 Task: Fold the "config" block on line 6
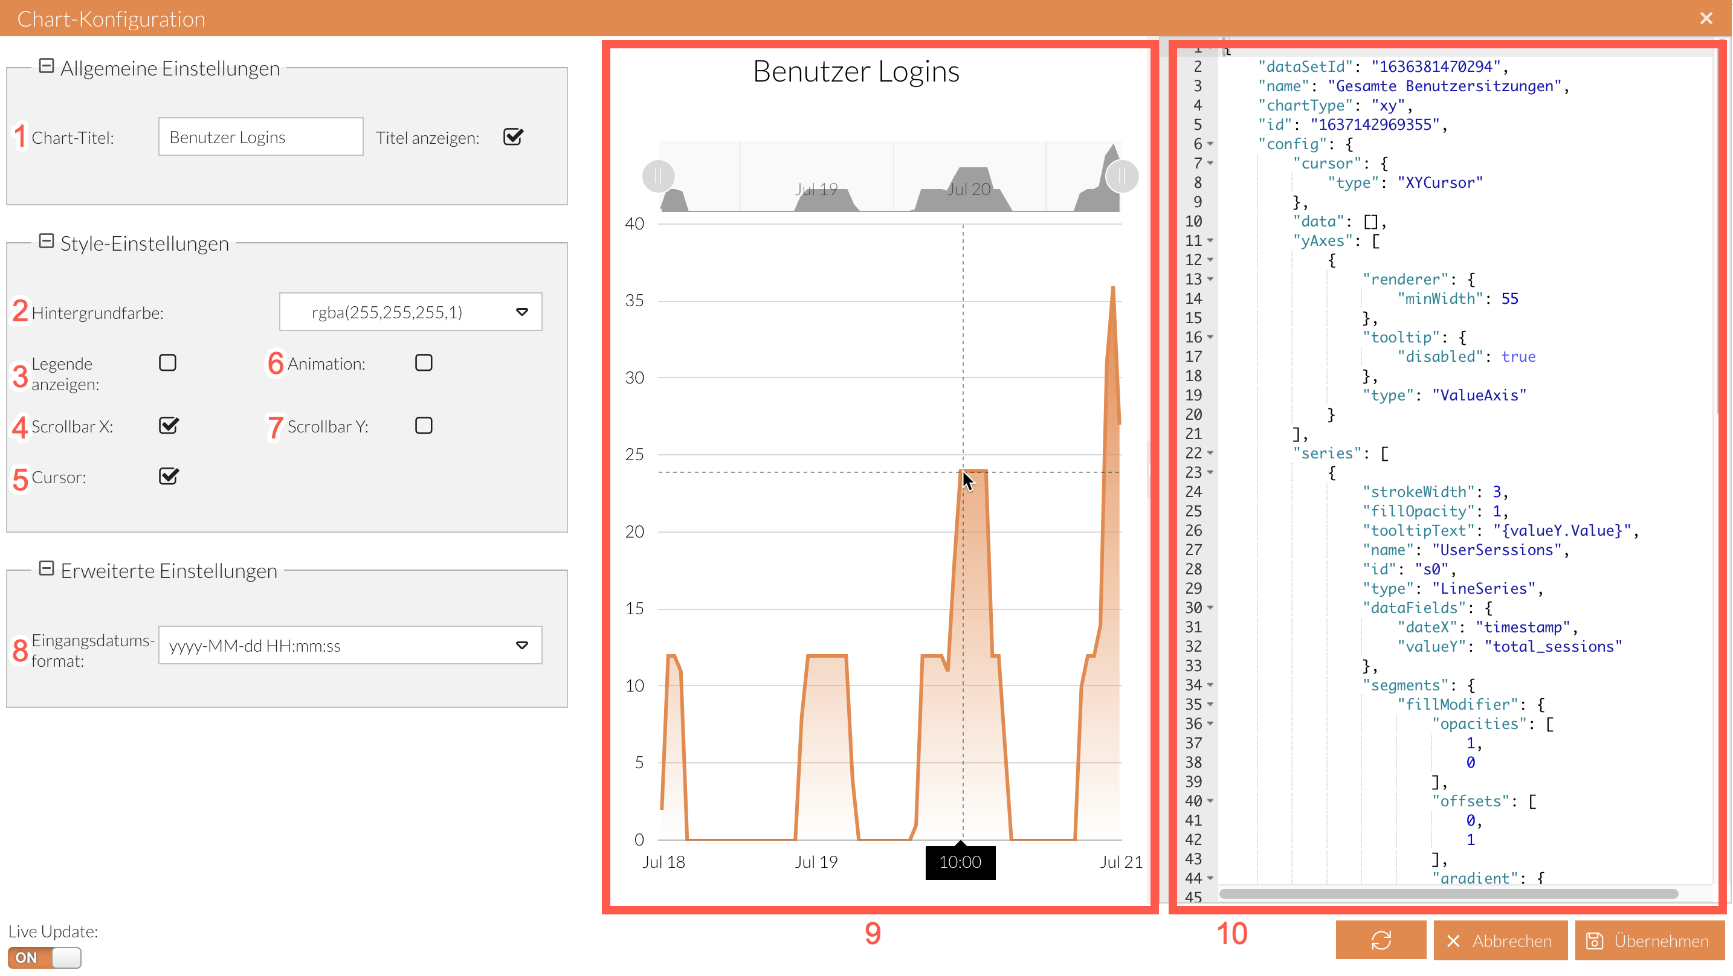click(x=1211, y=144)
